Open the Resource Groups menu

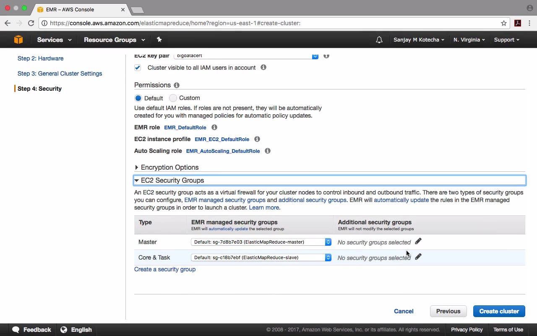[x=115, y=40]
